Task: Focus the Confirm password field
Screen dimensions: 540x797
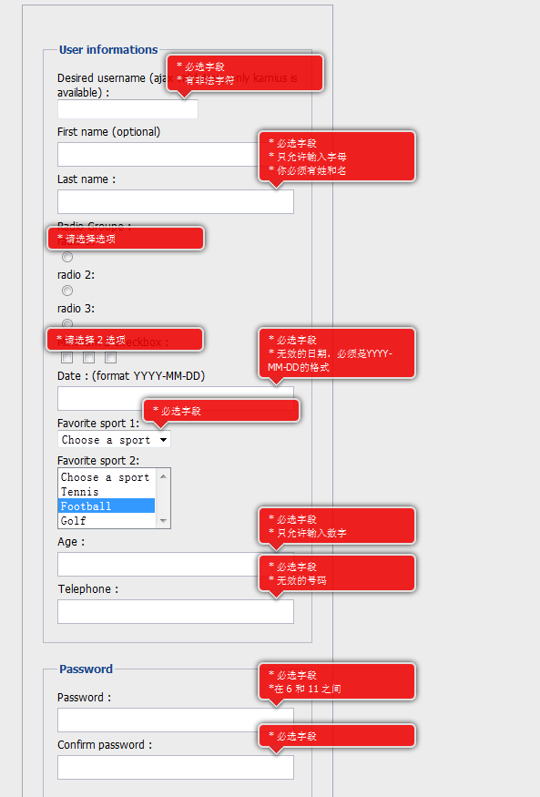Action: [x=175, y=767]
